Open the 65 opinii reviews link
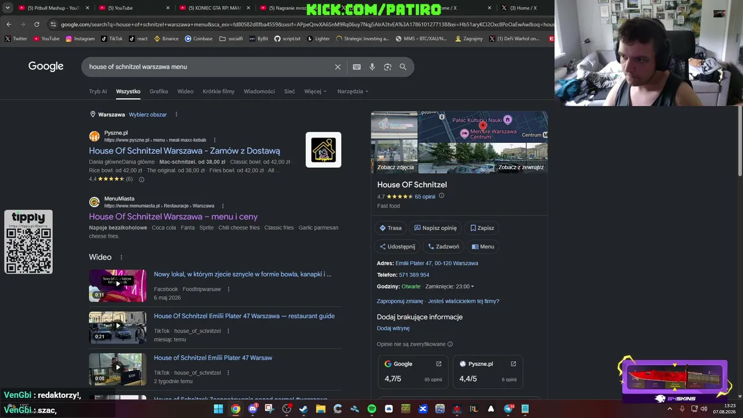This screenshot has height=418, width=743. coord(425,197)
